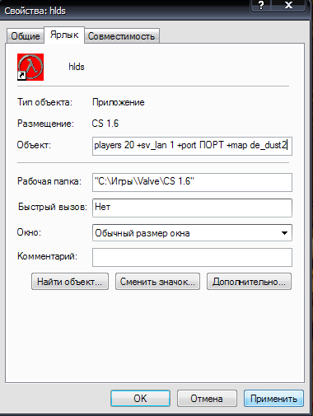Viewport: 313px width, 416px height.
Task: Click the empty Комментарий field
Action: [x=192, y=257]
